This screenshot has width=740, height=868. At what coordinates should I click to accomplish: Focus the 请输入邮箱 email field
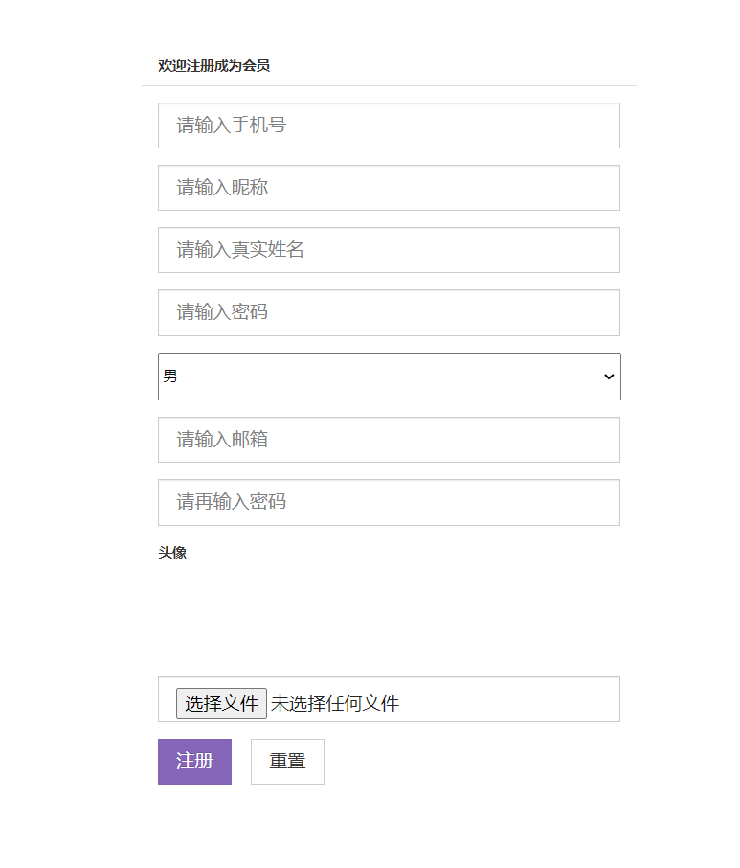click(388, 439)
